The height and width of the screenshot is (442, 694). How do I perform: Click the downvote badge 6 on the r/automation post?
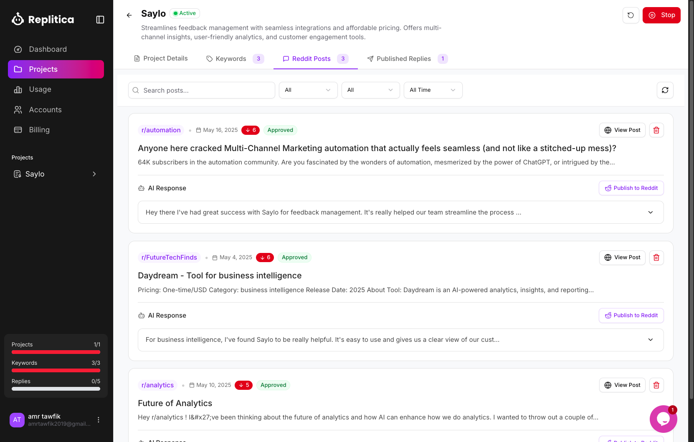251,130
